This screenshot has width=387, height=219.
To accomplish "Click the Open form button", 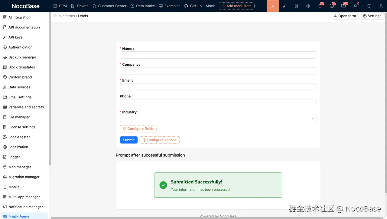I will tap(345, 16).
